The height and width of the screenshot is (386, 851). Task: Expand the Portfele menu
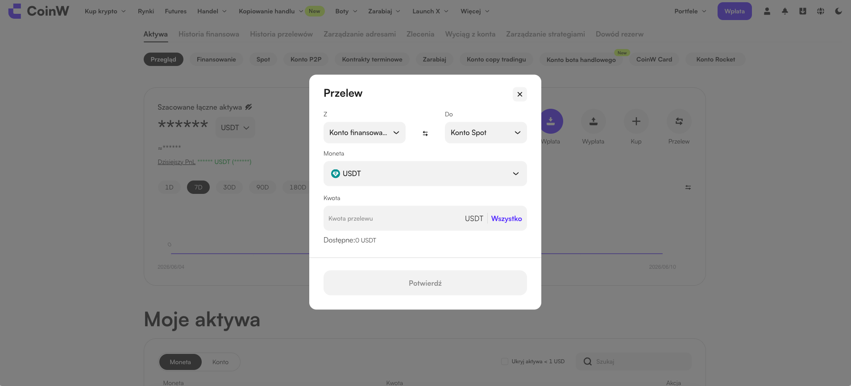(690, 11)
